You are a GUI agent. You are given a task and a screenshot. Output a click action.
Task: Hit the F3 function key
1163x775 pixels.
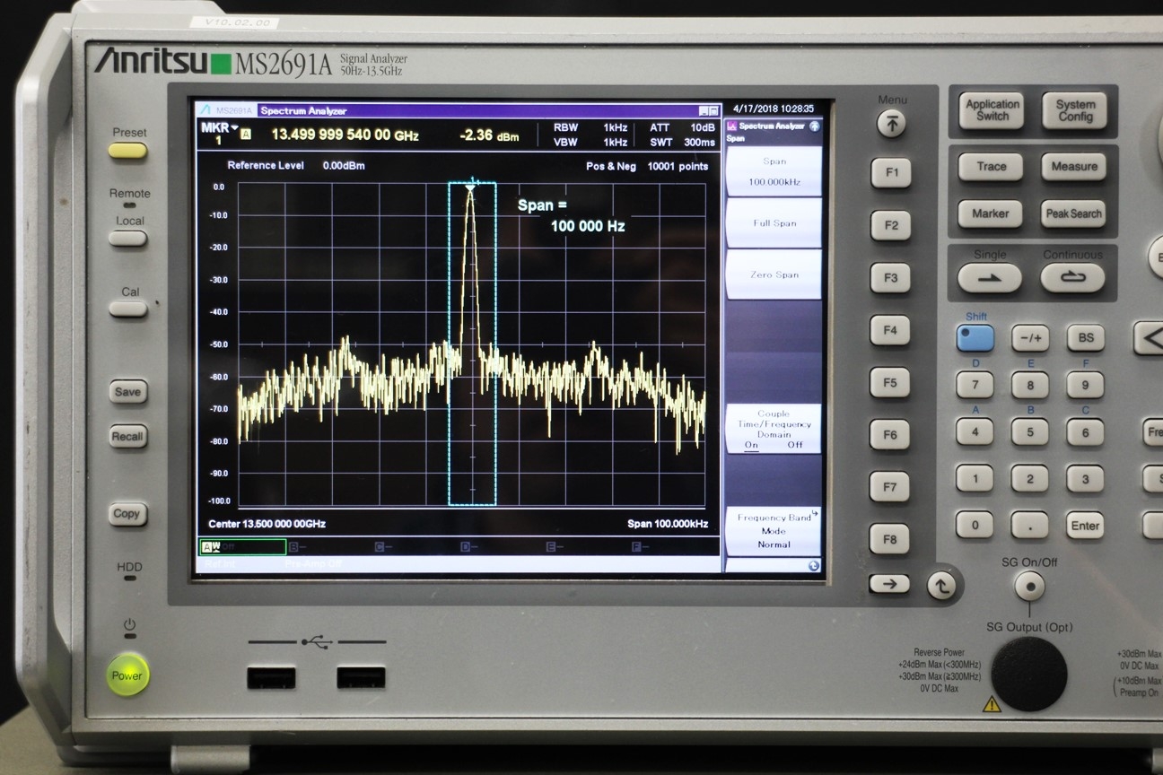[x=890, y=278]
